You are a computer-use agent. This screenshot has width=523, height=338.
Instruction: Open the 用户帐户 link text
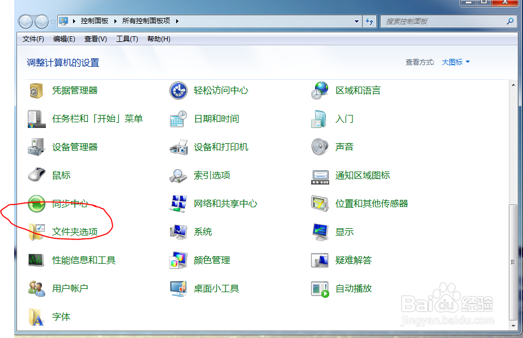70,288
